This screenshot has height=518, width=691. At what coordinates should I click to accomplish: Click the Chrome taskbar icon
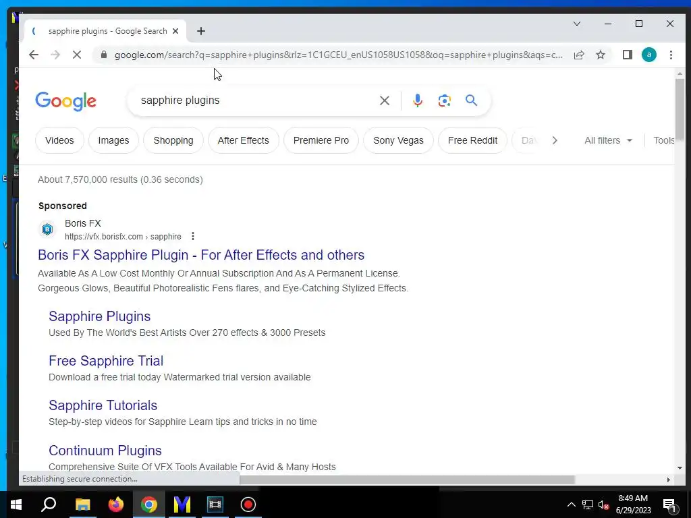149,505
